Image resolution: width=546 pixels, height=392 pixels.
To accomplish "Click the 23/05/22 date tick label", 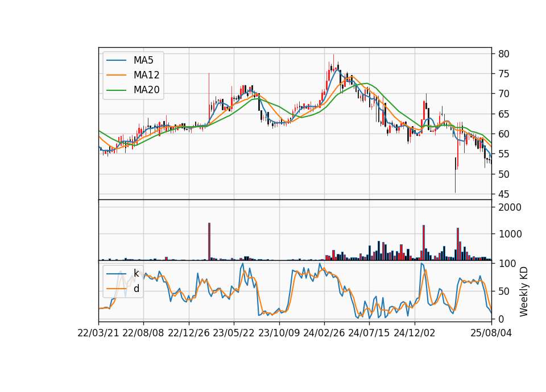I will pyautogui.click(x=234, y=333).
